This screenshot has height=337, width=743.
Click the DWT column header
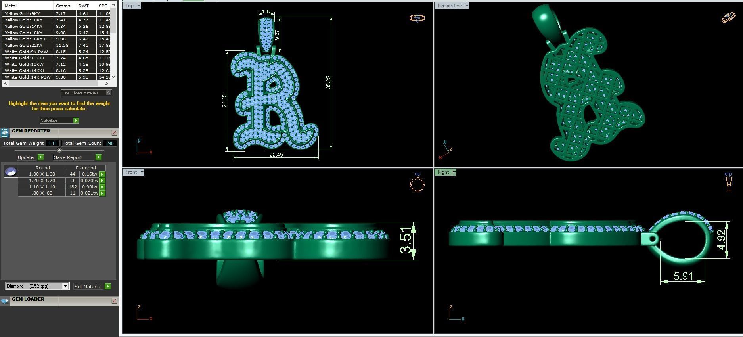coord(86,6)
